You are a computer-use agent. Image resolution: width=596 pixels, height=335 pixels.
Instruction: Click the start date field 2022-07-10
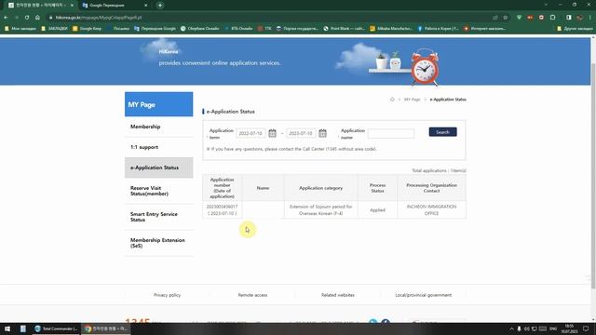click(251, 133)
